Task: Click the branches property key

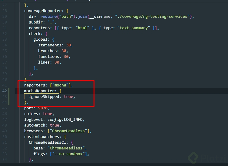Action: pyautogui.click(x=48, y=51)
